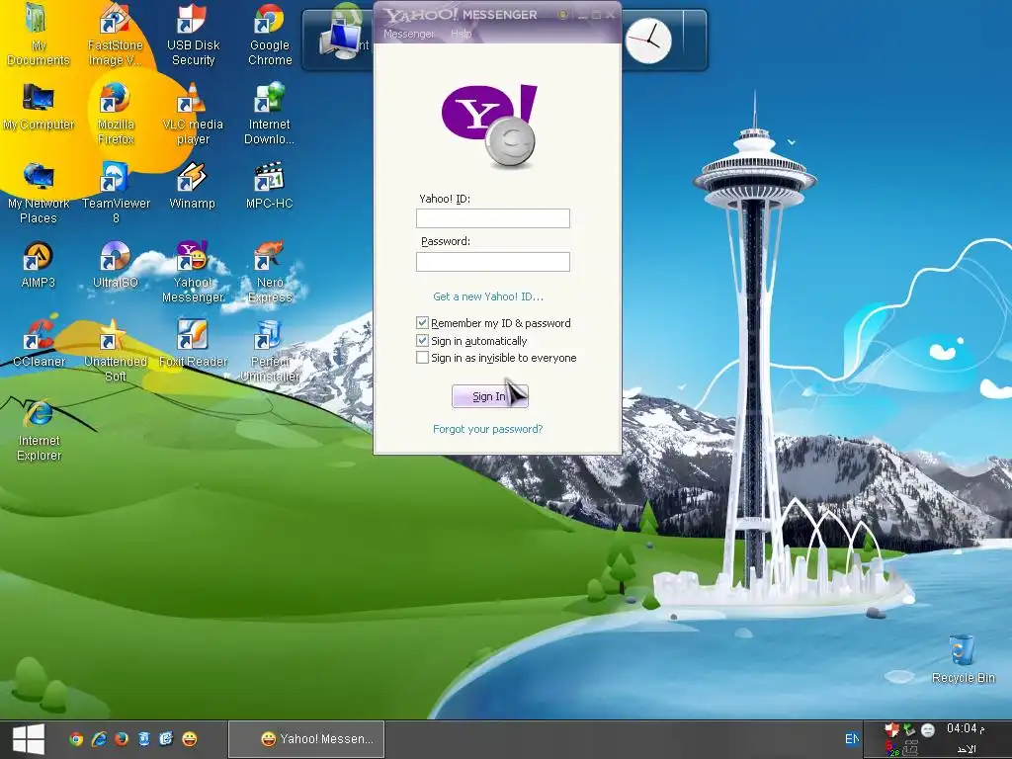The image size is (1012, 759).
Task: Launch MPC-HC desktop shortcut
Action: [269, 186]
